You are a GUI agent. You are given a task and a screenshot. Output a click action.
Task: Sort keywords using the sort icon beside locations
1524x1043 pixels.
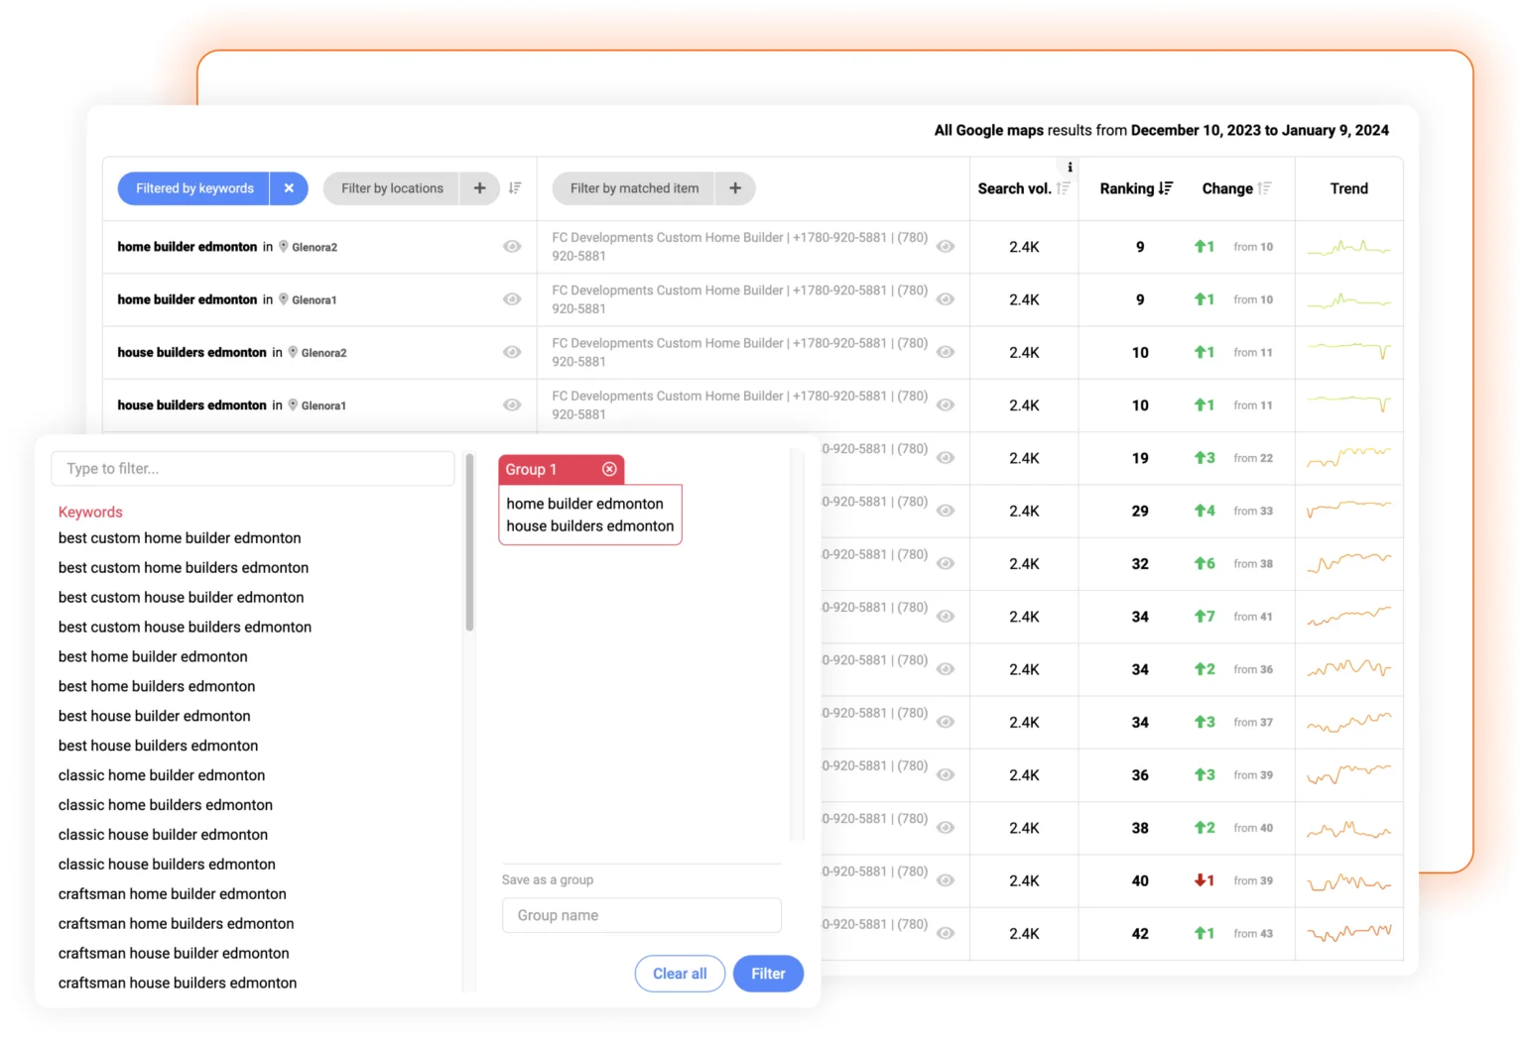515,188
